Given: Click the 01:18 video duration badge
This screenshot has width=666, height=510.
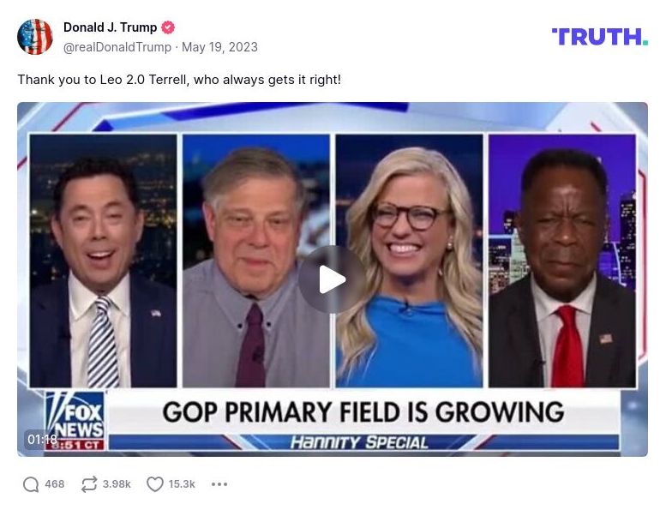Looking at the screenshot, I should click(42, 439).
